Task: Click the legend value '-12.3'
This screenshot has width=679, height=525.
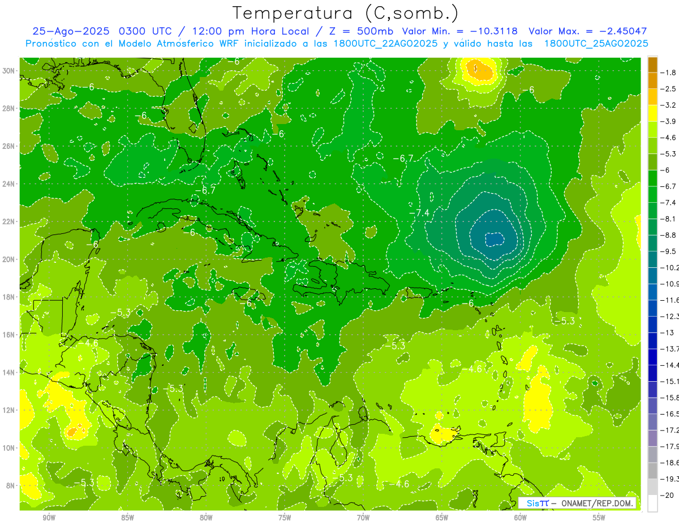Action: coord(671,316)
